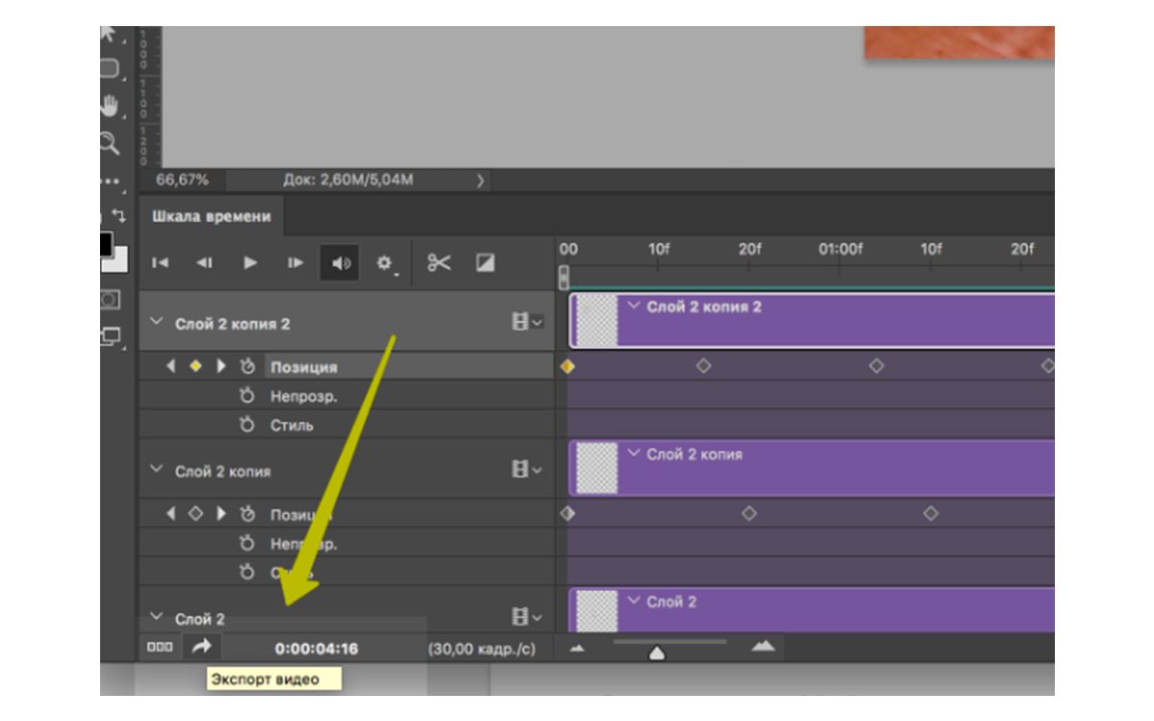Screen dimensions: 1154x721
Task: Expand chevron on Слой 2 копия clip
Action: coord(634,454)
